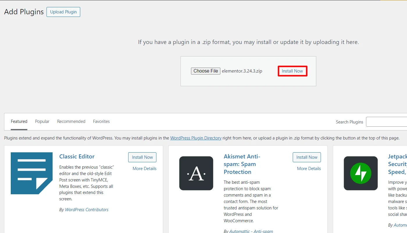Select the Classic Editor plugin icon
Screen dimensions: 407x233
pyautogui.click(x=32, y=173)
